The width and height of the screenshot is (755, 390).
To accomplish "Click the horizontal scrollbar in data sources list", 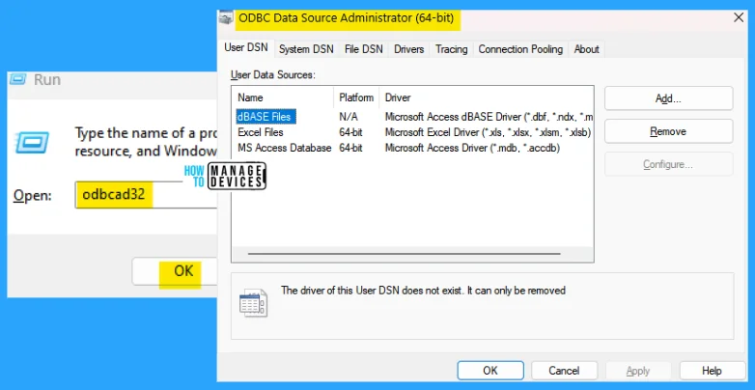I will click(x=404, y=253).
